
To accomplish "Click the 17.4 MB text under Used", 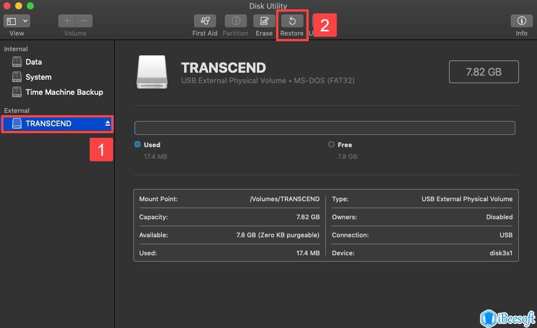I will tap(156, 156).
